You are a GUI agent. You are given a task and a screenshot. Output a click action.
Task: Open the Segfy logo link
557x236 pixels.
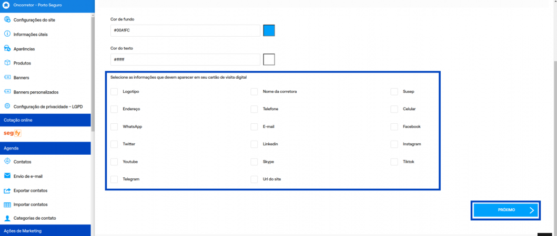(x=12, y=133)
